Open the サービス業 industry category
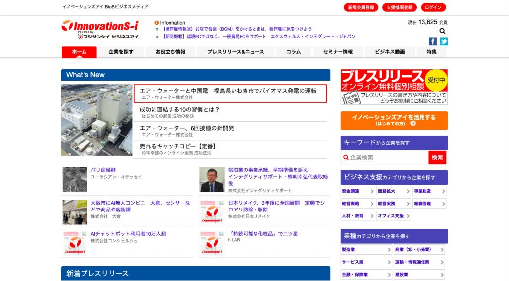 click(x=367, y=262)
